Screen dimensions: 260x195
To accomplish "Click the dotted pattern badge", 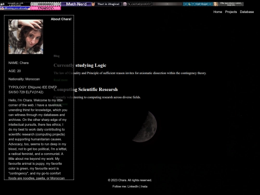I will pyautogui.click(x=168, y=4).
